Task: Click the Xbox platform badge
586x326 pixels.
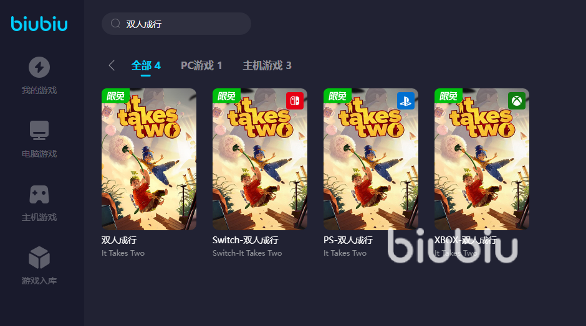Action: click(x=516, y=101)
